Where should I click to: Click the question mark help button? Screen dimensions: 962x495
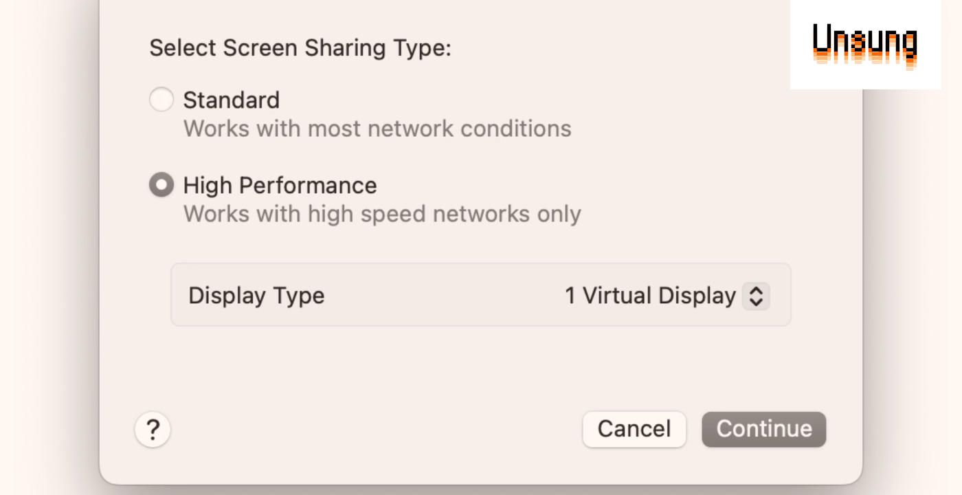point(153,430)
